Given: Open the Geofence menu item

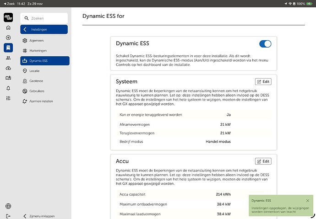Looking at the screenshot, I should click(x=45, y=81).
